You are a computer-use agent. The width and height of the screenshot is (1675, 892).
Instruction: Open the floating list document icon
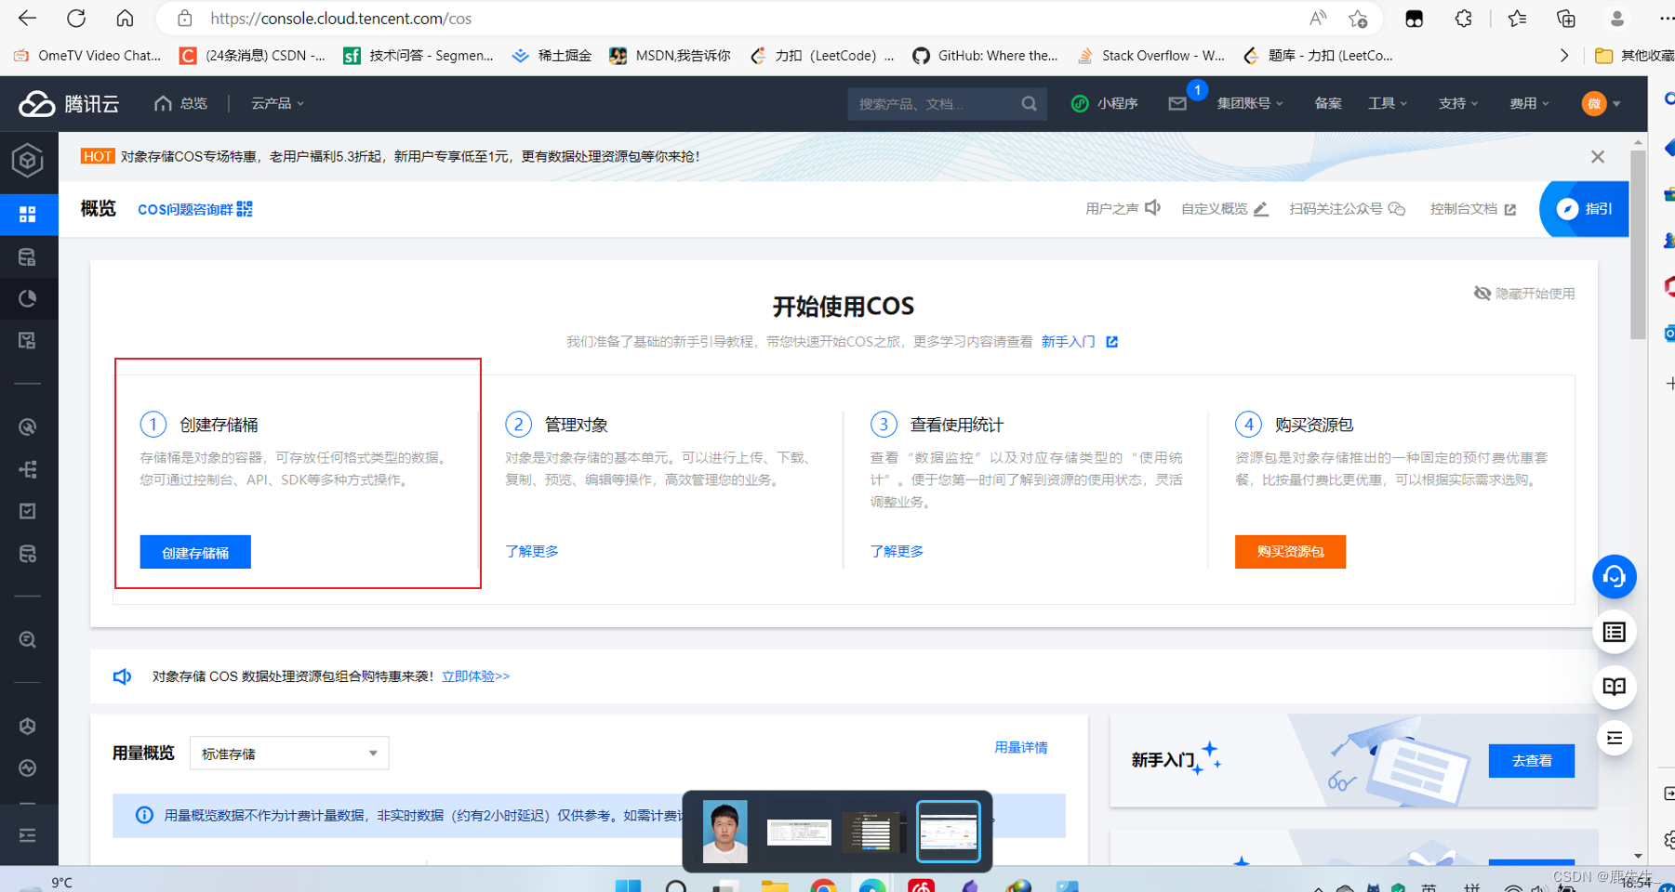pyautogui.click(x=1615, y=632)
